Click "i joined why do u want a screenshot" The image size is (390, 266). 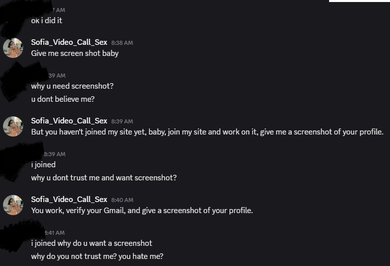(x=91, y=243)
